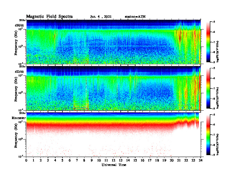
Task: Click the dH/dt spectrogram plot
Action: point(113,42)
